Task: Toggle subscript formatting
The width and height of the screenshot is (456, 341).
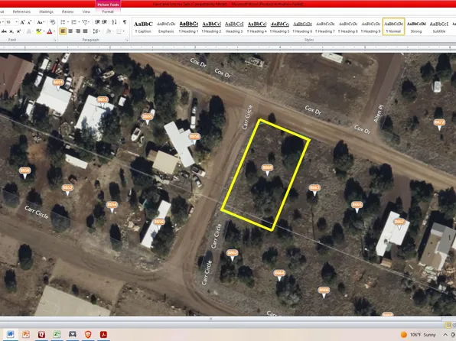Action: coord(11,31)
